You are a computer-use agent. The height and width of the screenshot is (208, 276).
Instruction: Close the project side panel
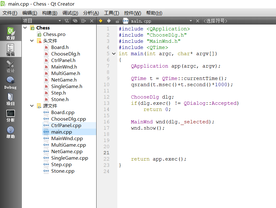coord(92,21)
